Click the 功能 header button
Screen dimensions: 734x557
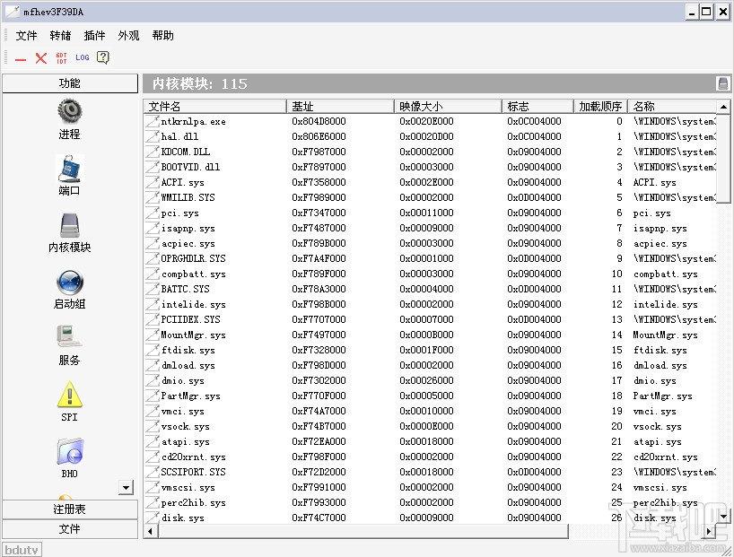coord(69,83)
